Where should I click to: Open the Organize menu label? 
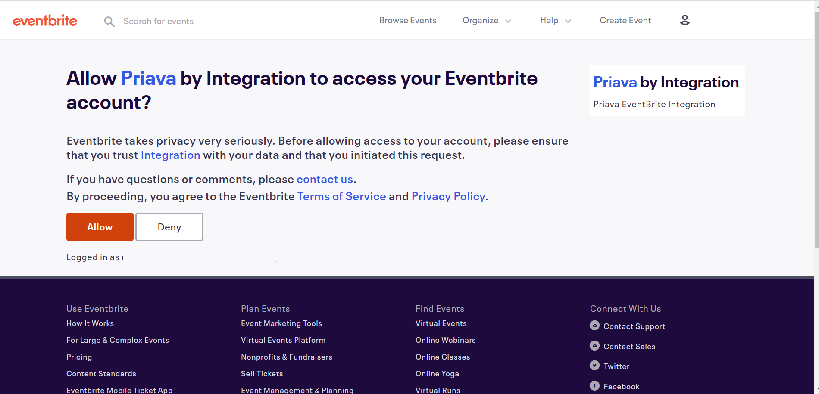click(480, 20)
